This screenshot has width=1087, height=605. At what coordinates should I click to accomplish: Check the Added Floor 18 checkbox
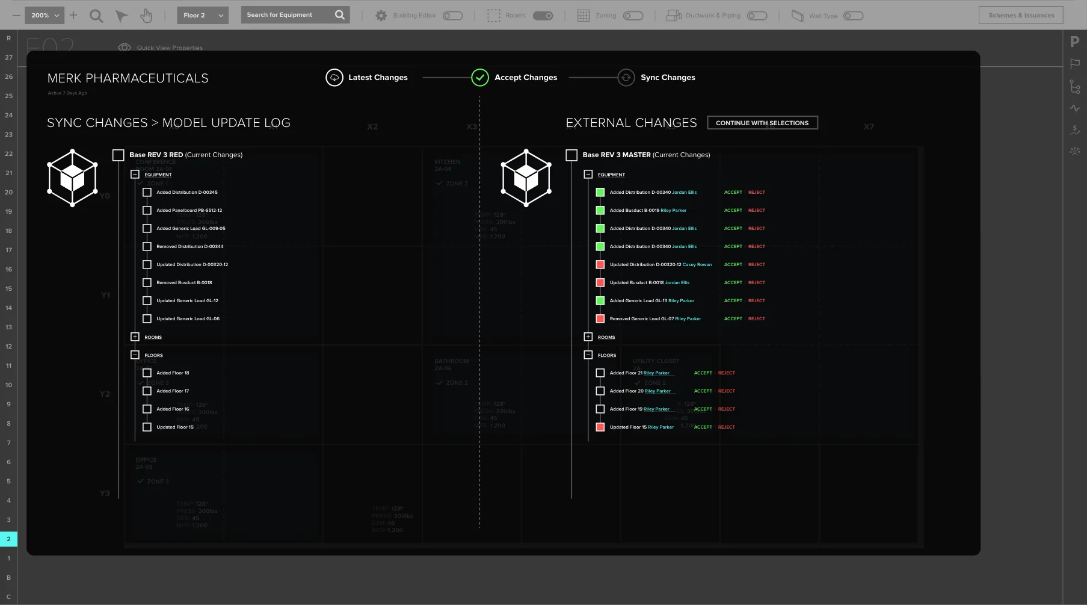(147, 373)
